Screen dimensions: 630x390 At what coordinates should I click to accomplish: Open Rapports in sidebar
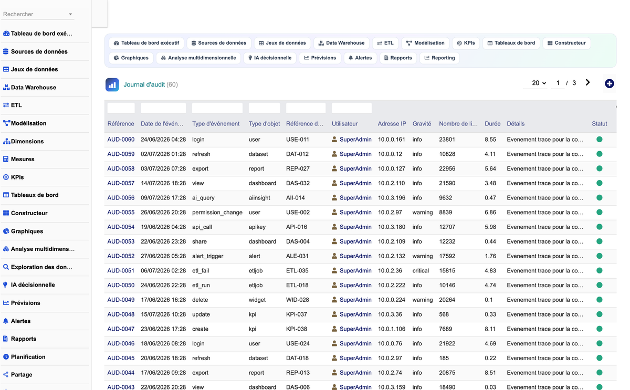tap(19, 339)
